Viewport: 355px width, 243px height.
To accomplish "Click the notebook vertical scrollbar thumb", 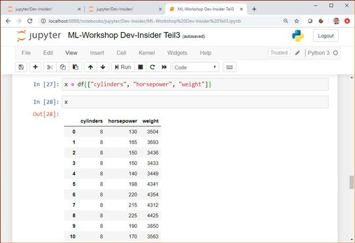I will (x=352, y=182).
